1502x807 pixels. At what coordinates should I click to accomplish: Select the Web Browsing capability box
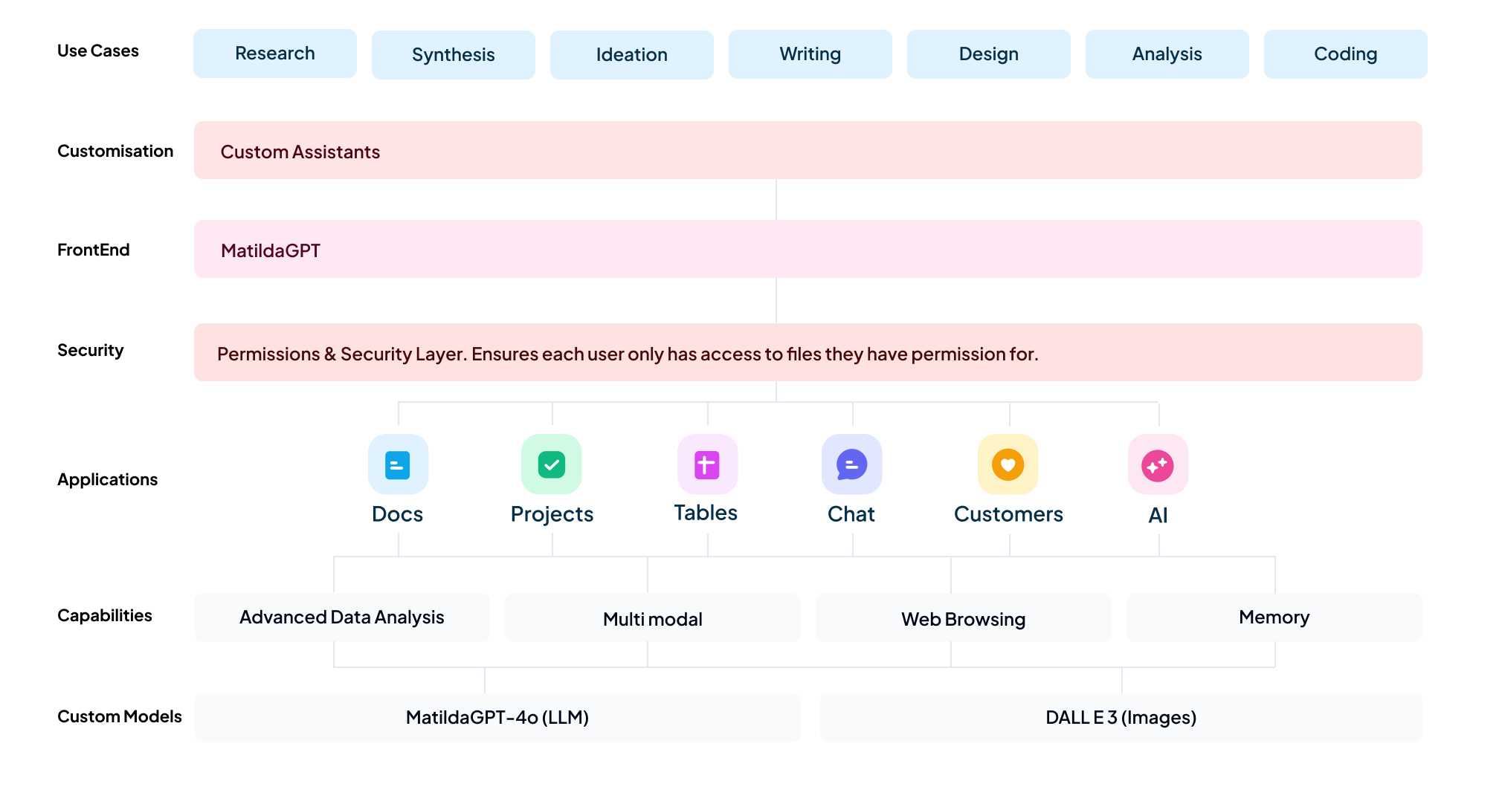(964, 618)
